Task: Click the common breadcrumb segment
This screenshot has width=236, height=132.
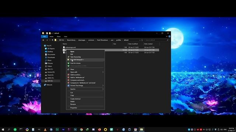Action: click(91, 40)
